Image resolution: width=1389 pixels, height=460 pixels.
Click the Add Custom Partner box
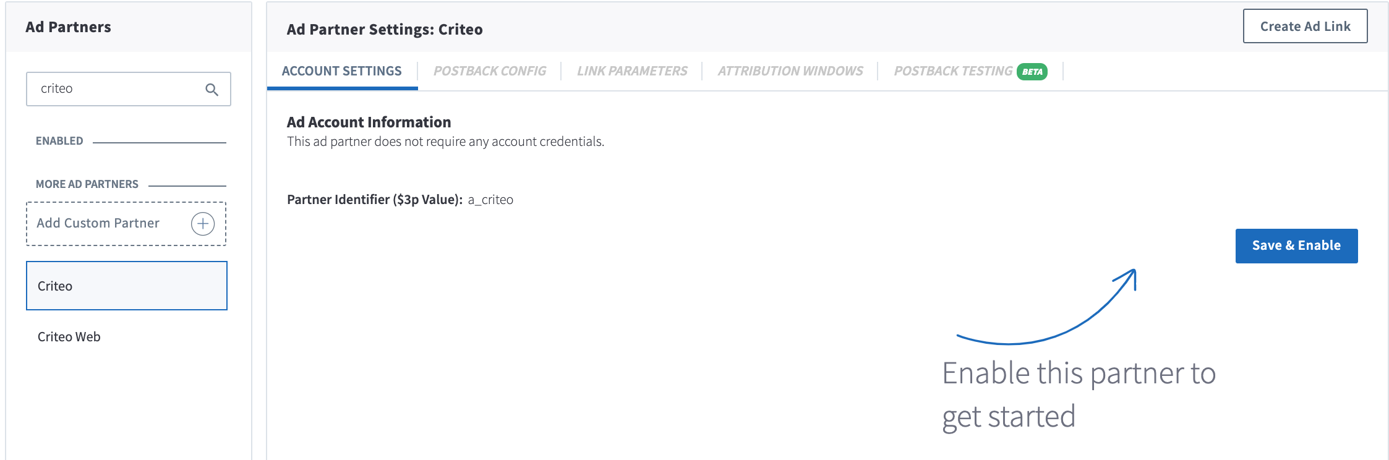(x=126, y=223)
